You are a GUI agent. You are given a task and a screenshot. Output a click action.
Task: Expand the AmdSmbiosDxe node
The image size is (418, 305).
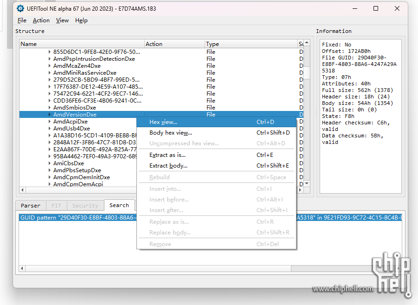pos(49,107)
